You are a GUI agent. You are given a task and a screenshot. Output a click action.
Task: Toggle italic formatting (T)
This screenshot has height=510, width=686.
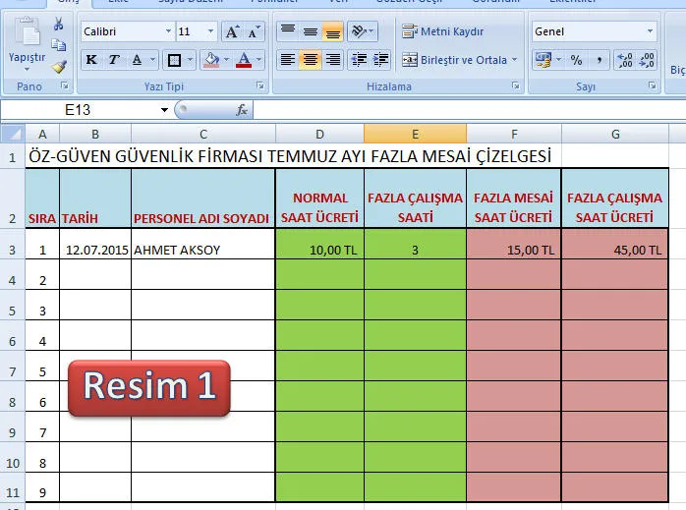pyautogui.click(x=114, y=61)
